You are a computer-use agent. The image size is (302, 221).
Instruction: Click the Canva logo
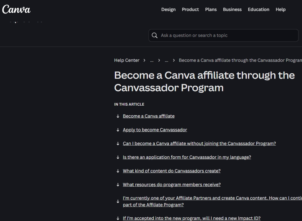coord(16,9)
